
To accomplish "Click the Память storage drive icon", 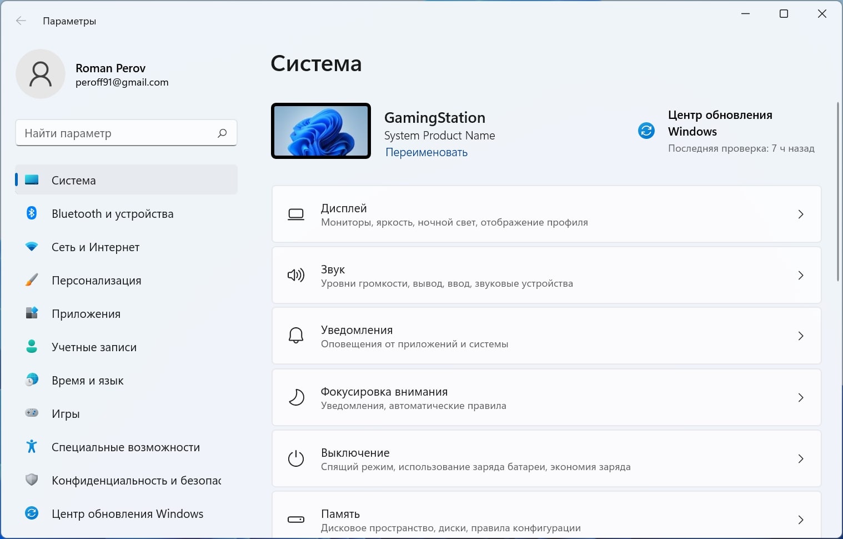I will pos(296,520).
